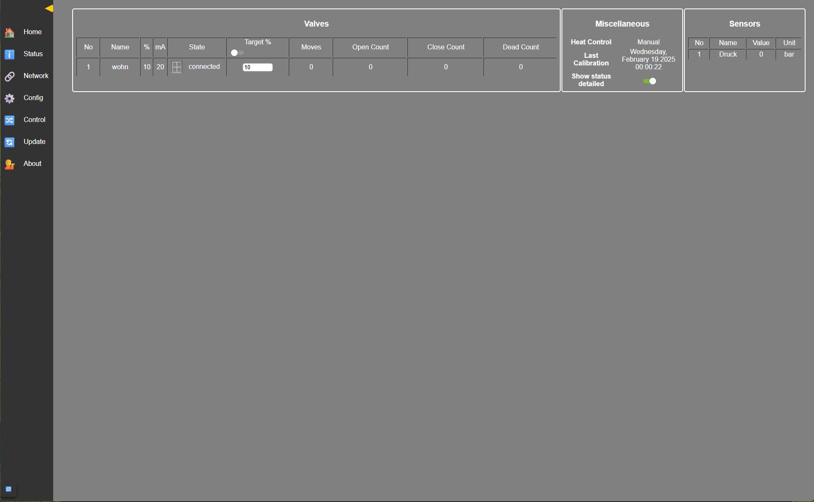Screen dimensions: 814x502
Task: Collapse sidebar with yellow arrow
Action: (49, 8)
